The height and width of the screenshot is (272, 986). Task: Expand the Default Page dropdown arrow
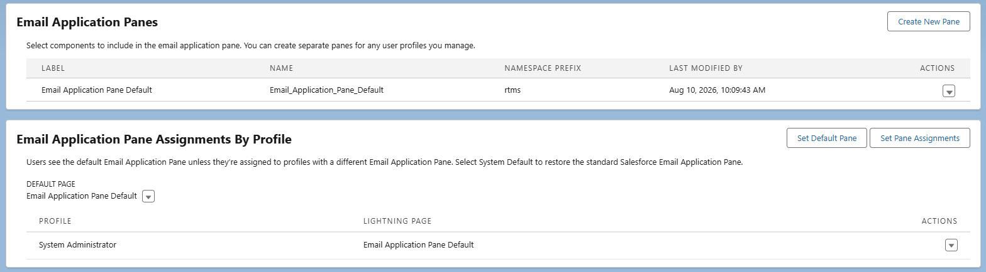coord(148,196)
